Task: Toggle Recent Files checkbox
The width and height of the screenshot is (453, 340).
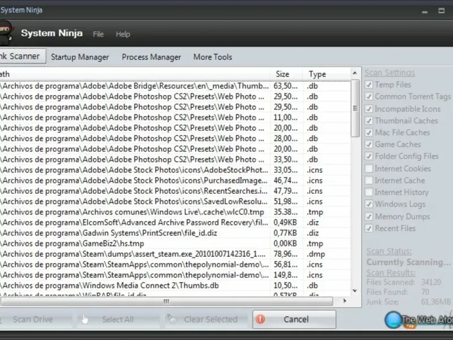Action: (x=369, y=228)
